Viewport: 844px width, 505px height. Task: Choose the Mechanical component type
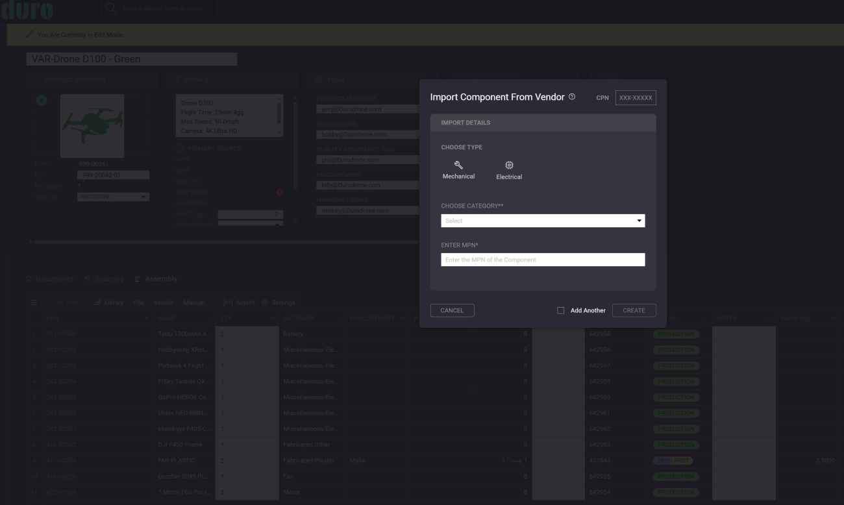coord(458,170)
